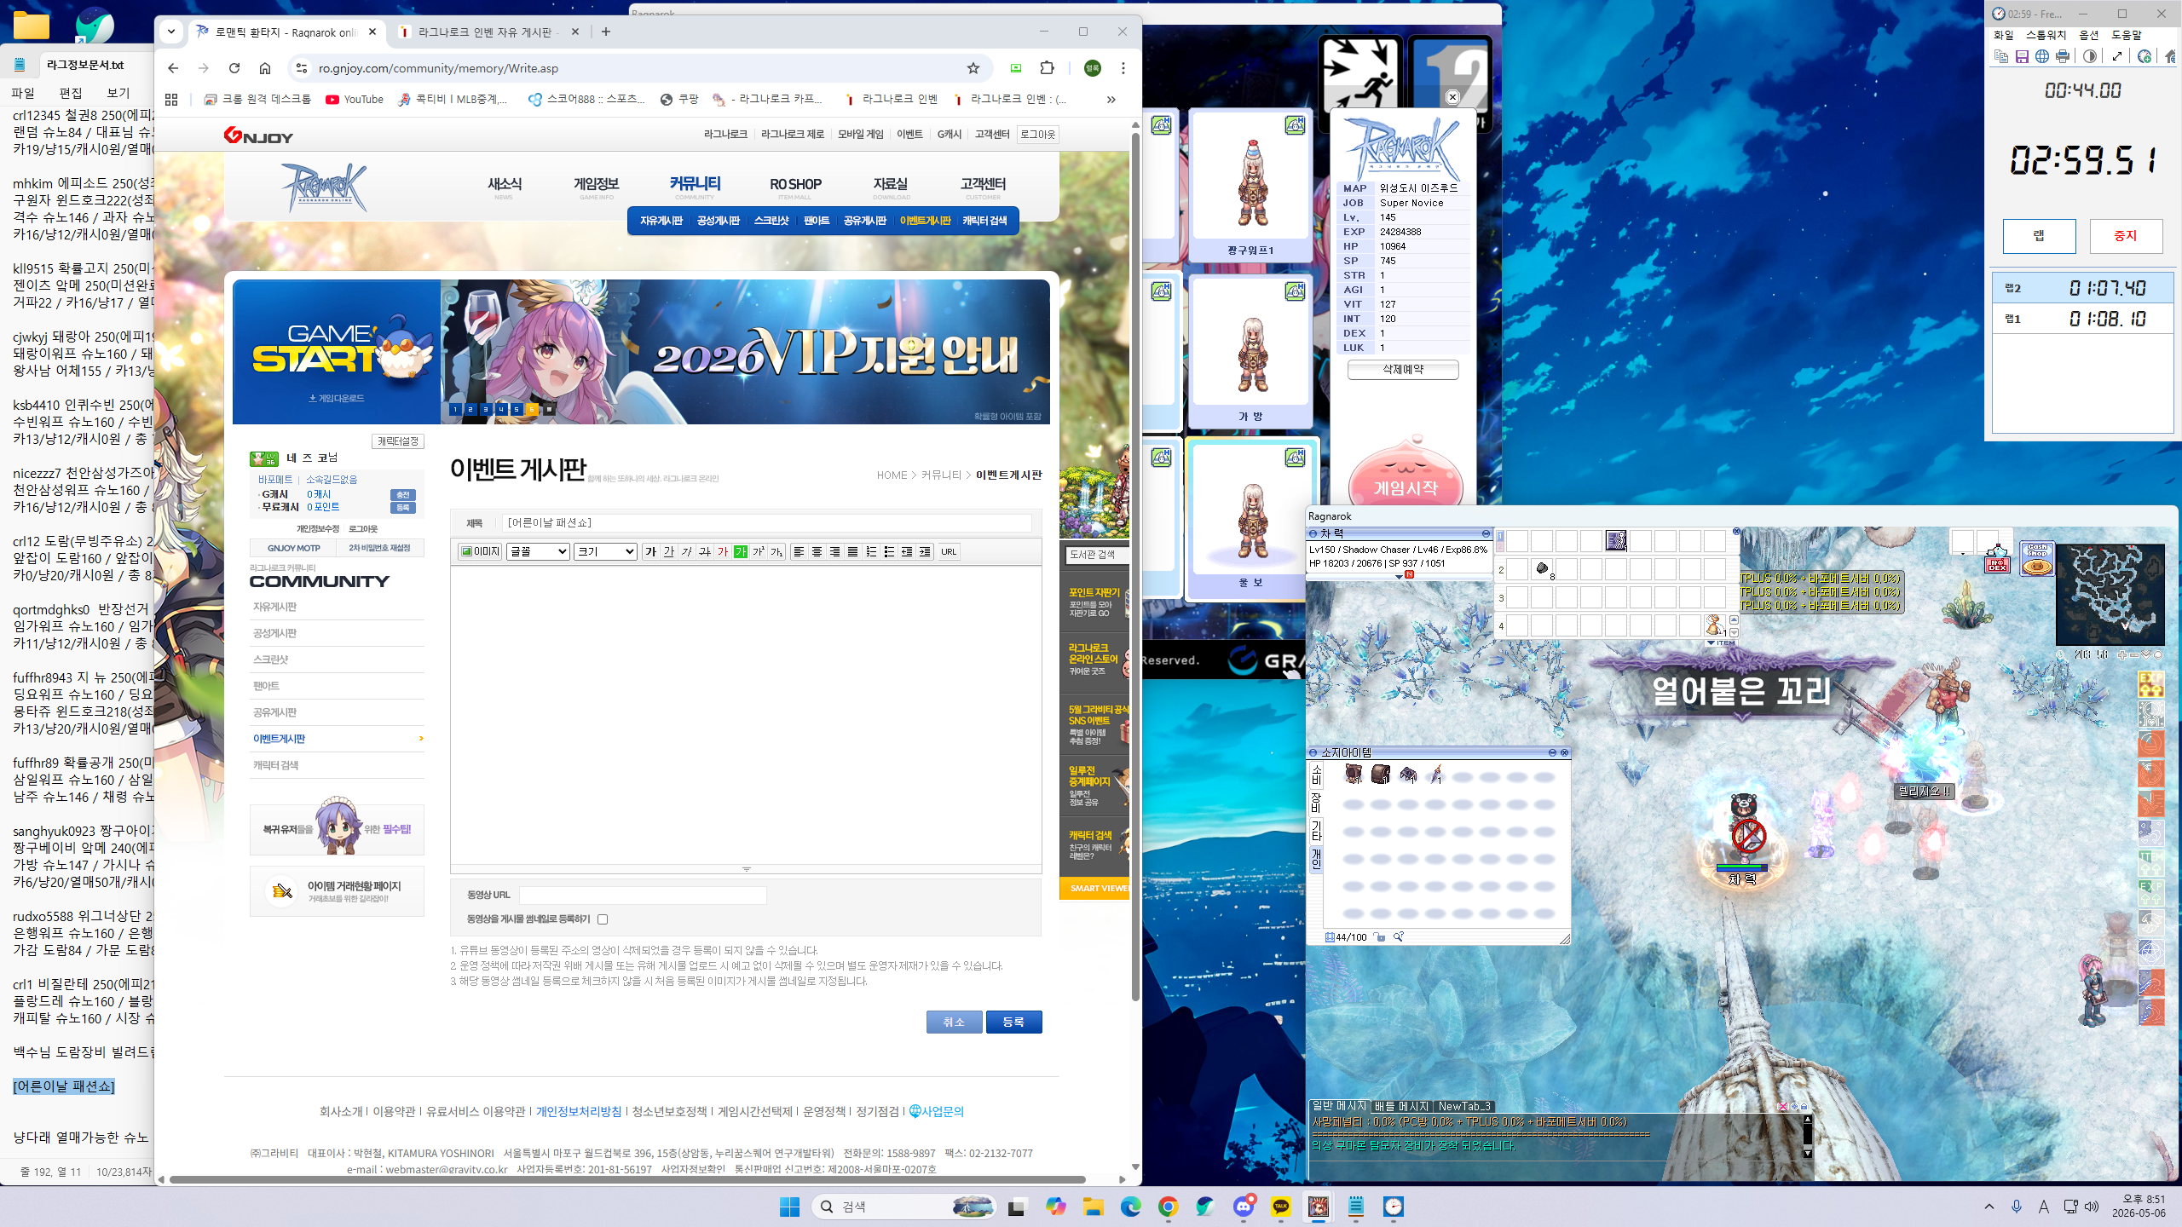Screen dimensions: 2182x1227
Task: Align text right in the post editor
Action: 834,551
